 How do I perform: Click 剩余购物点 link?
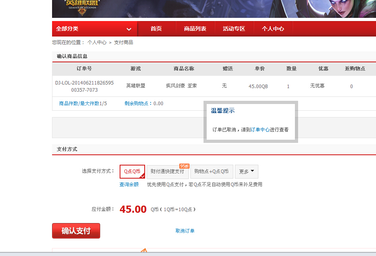click(x=136, y=104)
